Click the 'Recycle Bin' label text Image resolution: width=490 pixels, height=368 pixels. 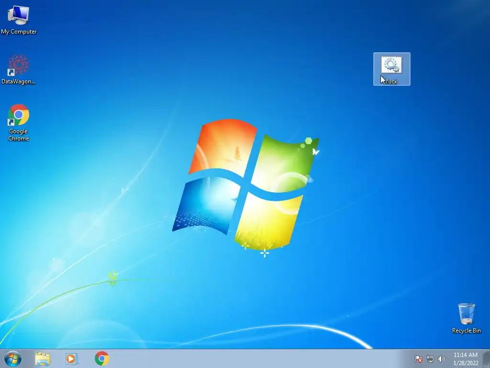[x=466, y=331]
